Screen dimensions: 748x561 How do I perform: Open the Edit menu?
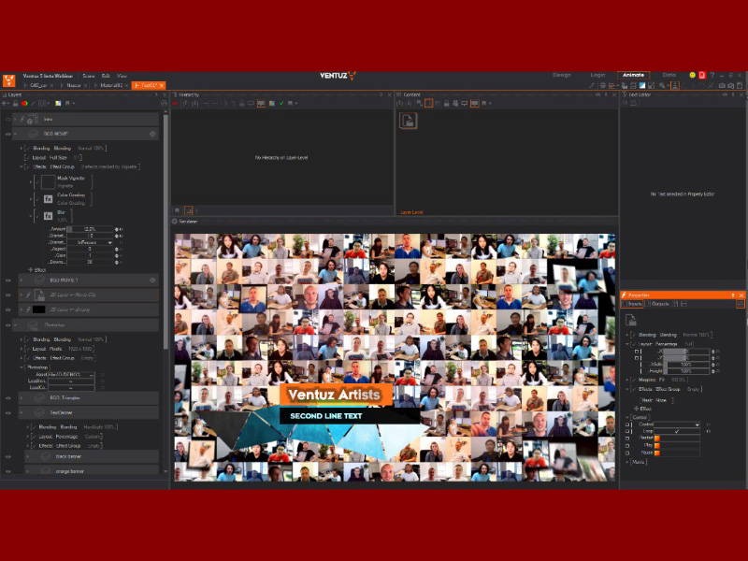[106, 76]
